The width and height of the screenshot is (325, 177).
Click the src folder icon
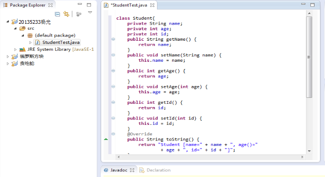click(x=22, y=28)
